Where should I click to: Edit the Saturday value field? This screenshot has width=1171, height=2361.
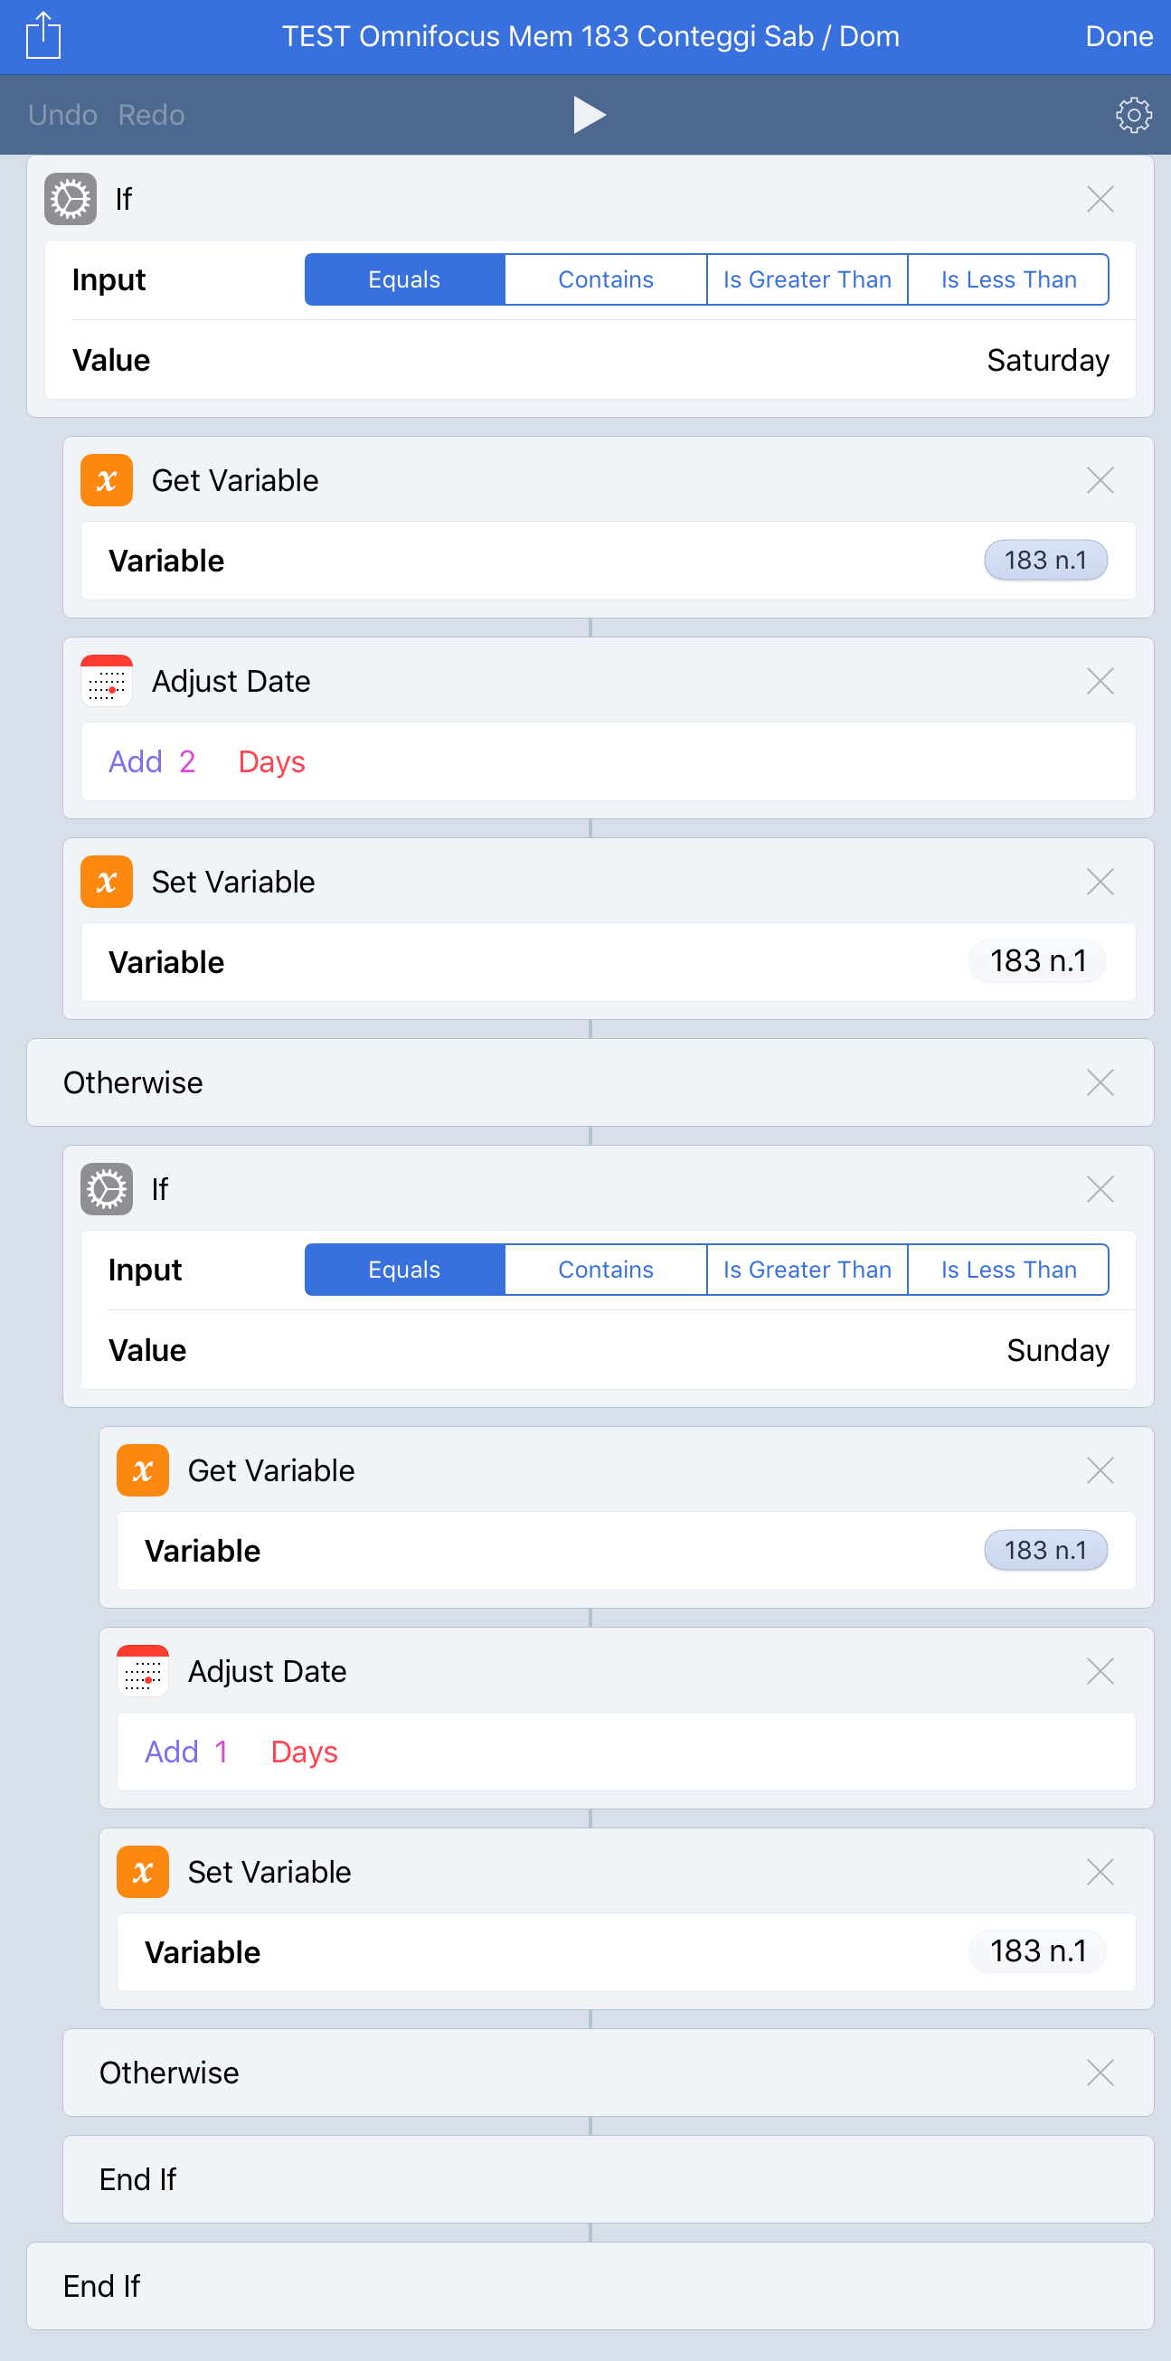(590, 360)
